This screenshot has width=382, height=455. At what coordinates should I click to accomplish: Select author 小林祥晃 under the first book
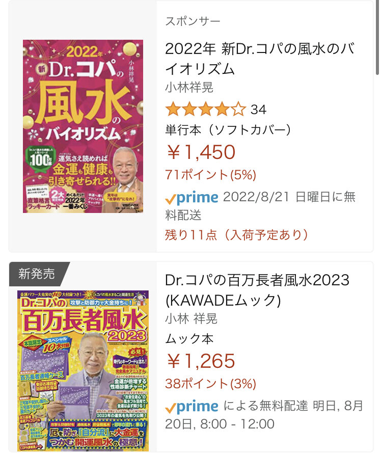pos(189,87)
